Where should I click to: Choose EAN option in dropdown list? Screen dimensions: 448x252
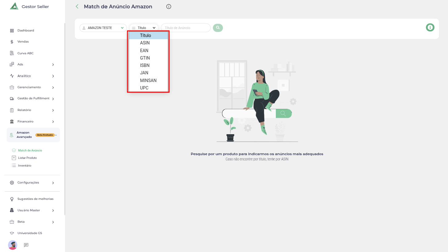click(144, 51)
